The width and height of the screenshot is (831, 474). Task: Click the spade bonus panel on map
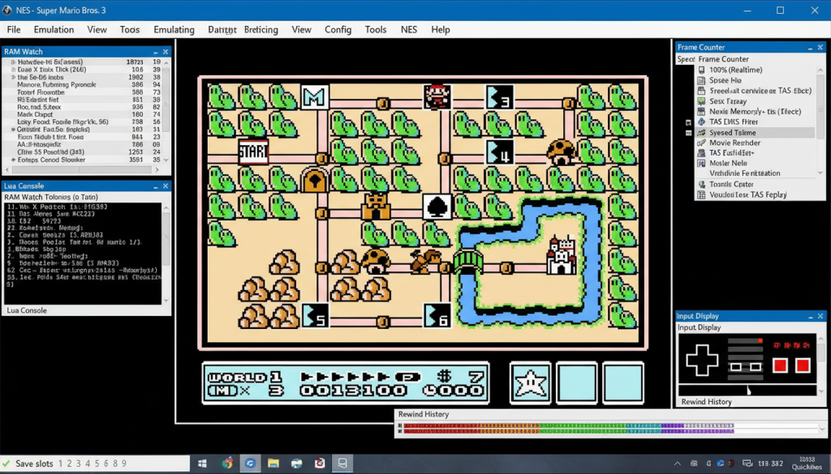pyautogui.click(x=437, y=207)
